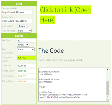Open the Text-Decoration dropdown

[26, 49]
